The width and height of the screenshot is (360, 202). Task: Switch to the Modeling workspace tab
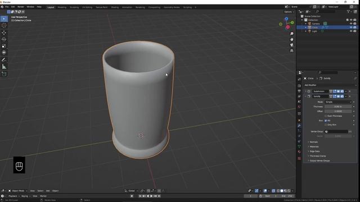(62, 7)
